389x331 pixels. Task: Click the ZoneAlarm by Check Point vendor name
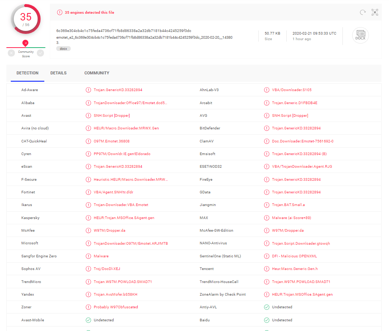(x=223, y=295)
